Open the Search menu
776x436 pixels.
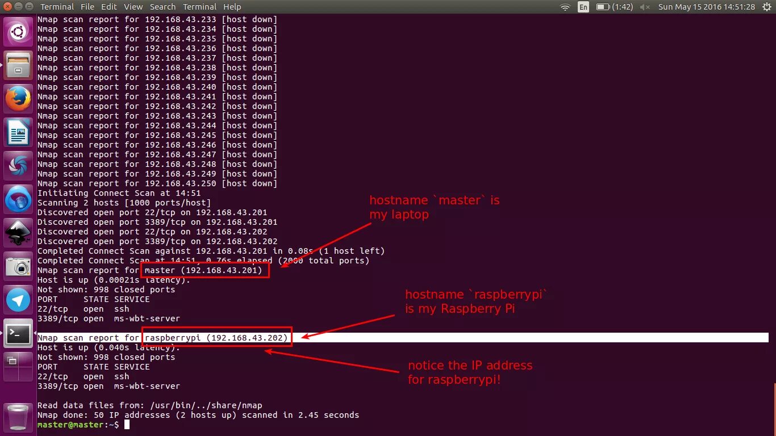[x=162, y=7]
